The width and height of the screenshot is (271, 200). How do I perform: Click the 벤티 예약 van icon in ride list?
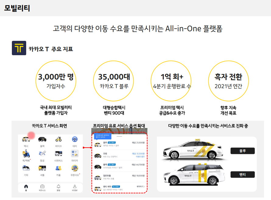pos(98,189)
